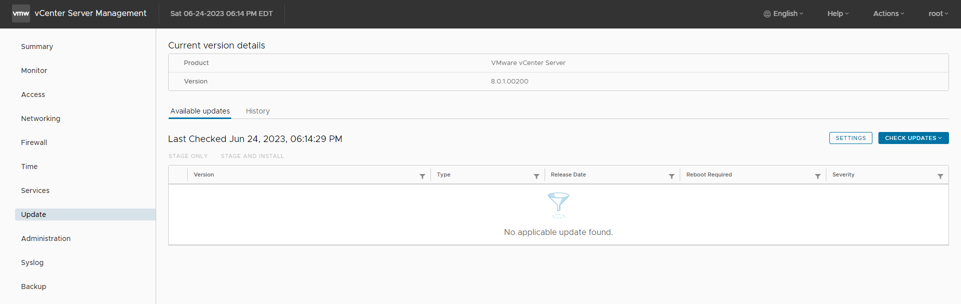961x304 pixels.
Task: Open Networking in the sidebar
Action: [x=41, y=118]
